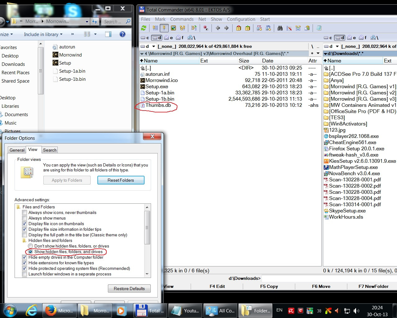Open the binoculars Search files icon
This screenshot has width=397, height=318.
(x=280, y=28)
